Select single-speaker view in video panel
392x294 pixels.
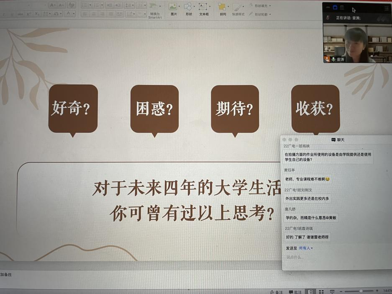tap(335, 8)
